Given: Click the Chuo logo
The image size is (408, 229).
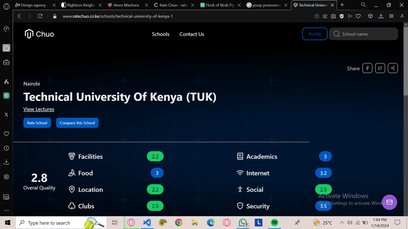Looking at the screenshot, I should [x=39, y=34].
